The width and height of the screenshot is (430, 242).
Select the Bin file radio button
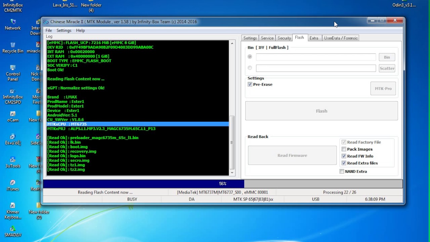pos(250,56)
